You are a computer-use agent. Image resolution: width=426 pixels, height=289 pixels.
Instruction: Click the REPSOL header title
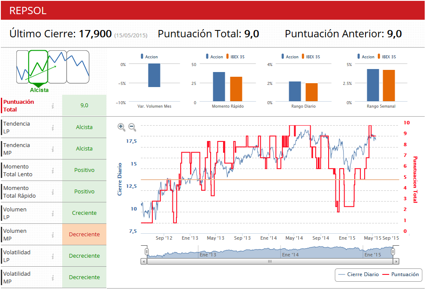[x=28, y=11]
